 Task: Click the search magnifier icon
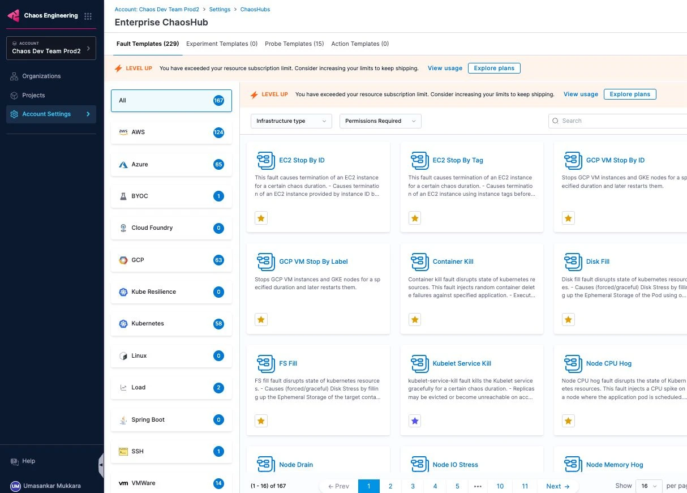pyautogui.click(x=556, y=121)
